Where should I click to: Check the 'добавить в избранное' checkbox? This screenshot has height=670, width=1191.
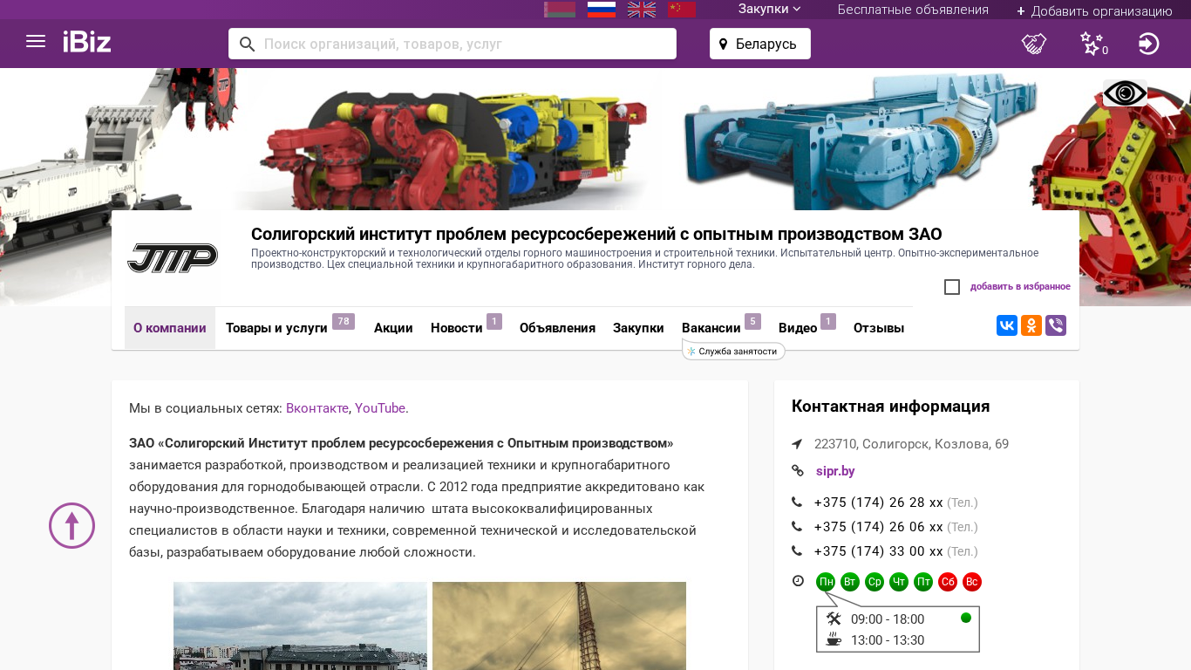tap(952, 287)
